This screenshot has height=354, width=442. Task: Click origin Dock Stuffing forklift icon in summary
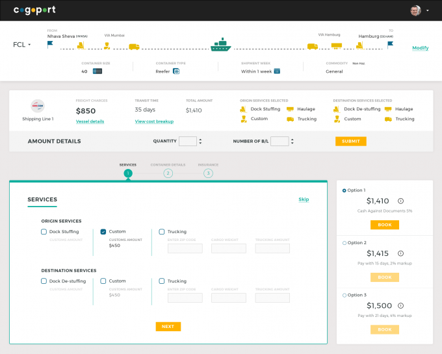tap(243, 109)
